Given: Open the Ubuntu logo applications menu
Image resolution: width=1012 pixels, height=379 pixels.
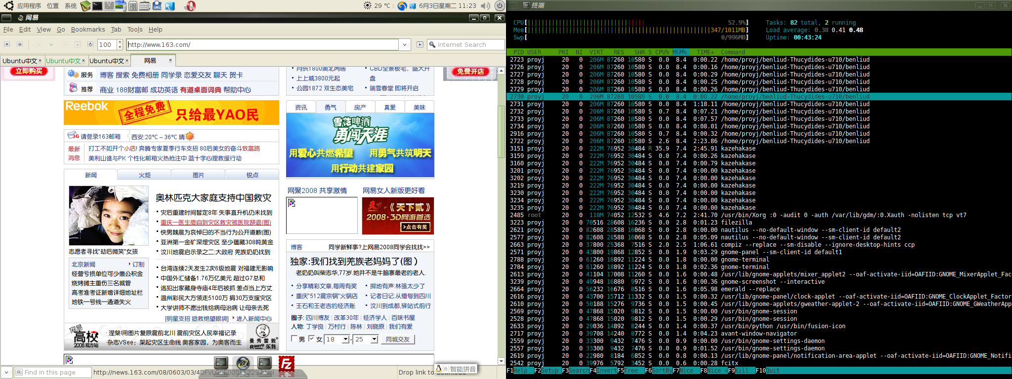Looking at the screenshot, I should (x=8, y=6).
